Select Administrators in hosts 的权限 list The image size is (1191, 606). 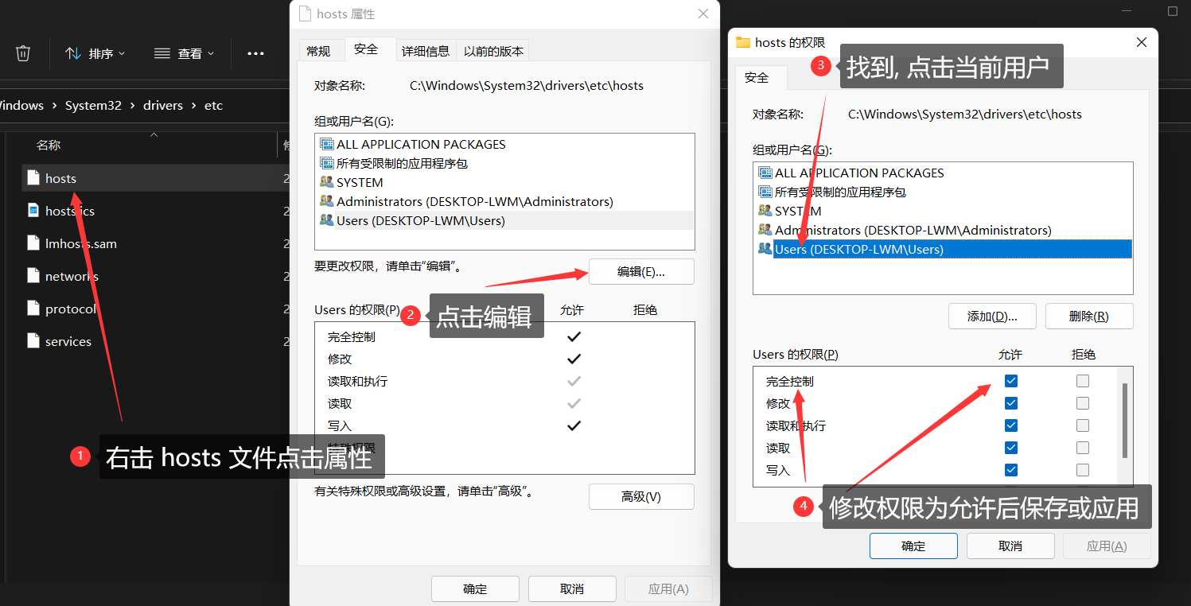click(943, 230)
